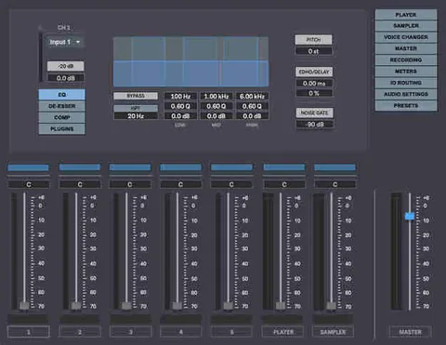Toggle the EQ BYPASS button
Image resolution: width=446 pixels, height=345 pixels.
136,96
